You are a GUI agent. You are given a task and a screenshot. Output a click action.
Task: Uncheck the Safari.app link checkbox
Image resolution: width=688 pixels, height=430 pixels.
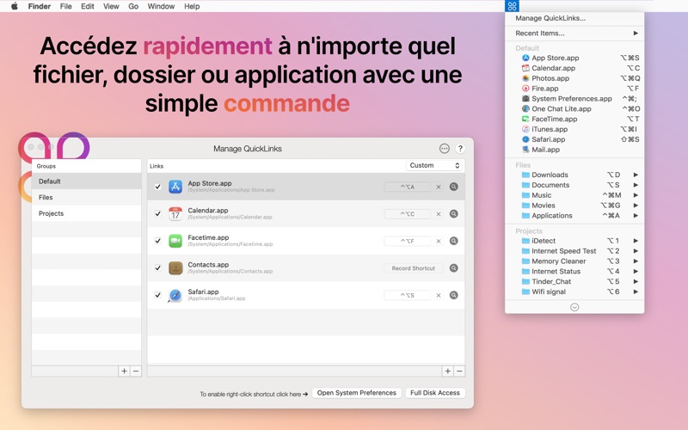157,295
